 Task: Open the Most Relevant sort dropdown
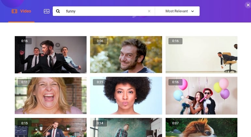pos(177,11)
